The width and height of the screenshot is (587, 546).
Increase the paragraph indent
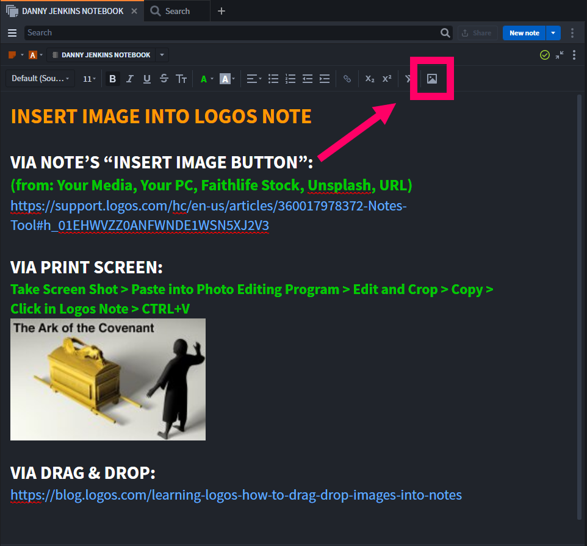(x=325, y=79)
